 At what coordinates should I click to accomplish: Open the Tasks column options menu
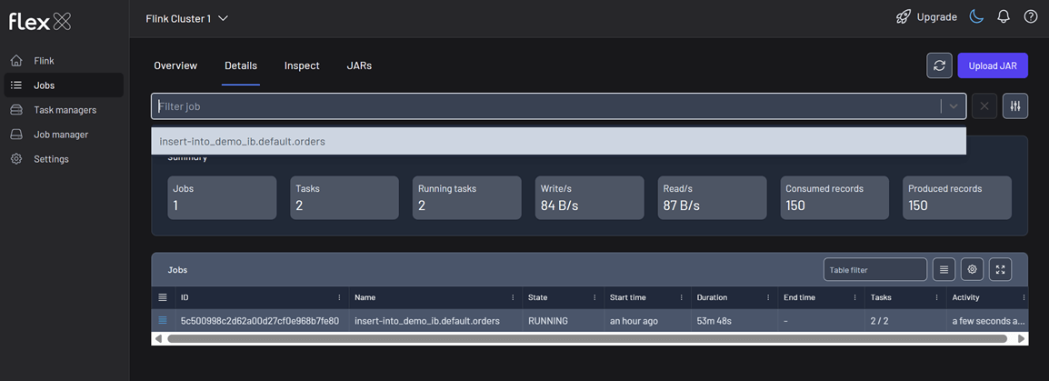click(x=936, y=297)
